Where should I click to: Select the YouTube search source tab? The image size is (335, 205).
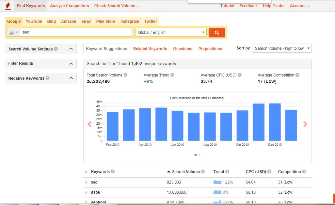[33, 21]
